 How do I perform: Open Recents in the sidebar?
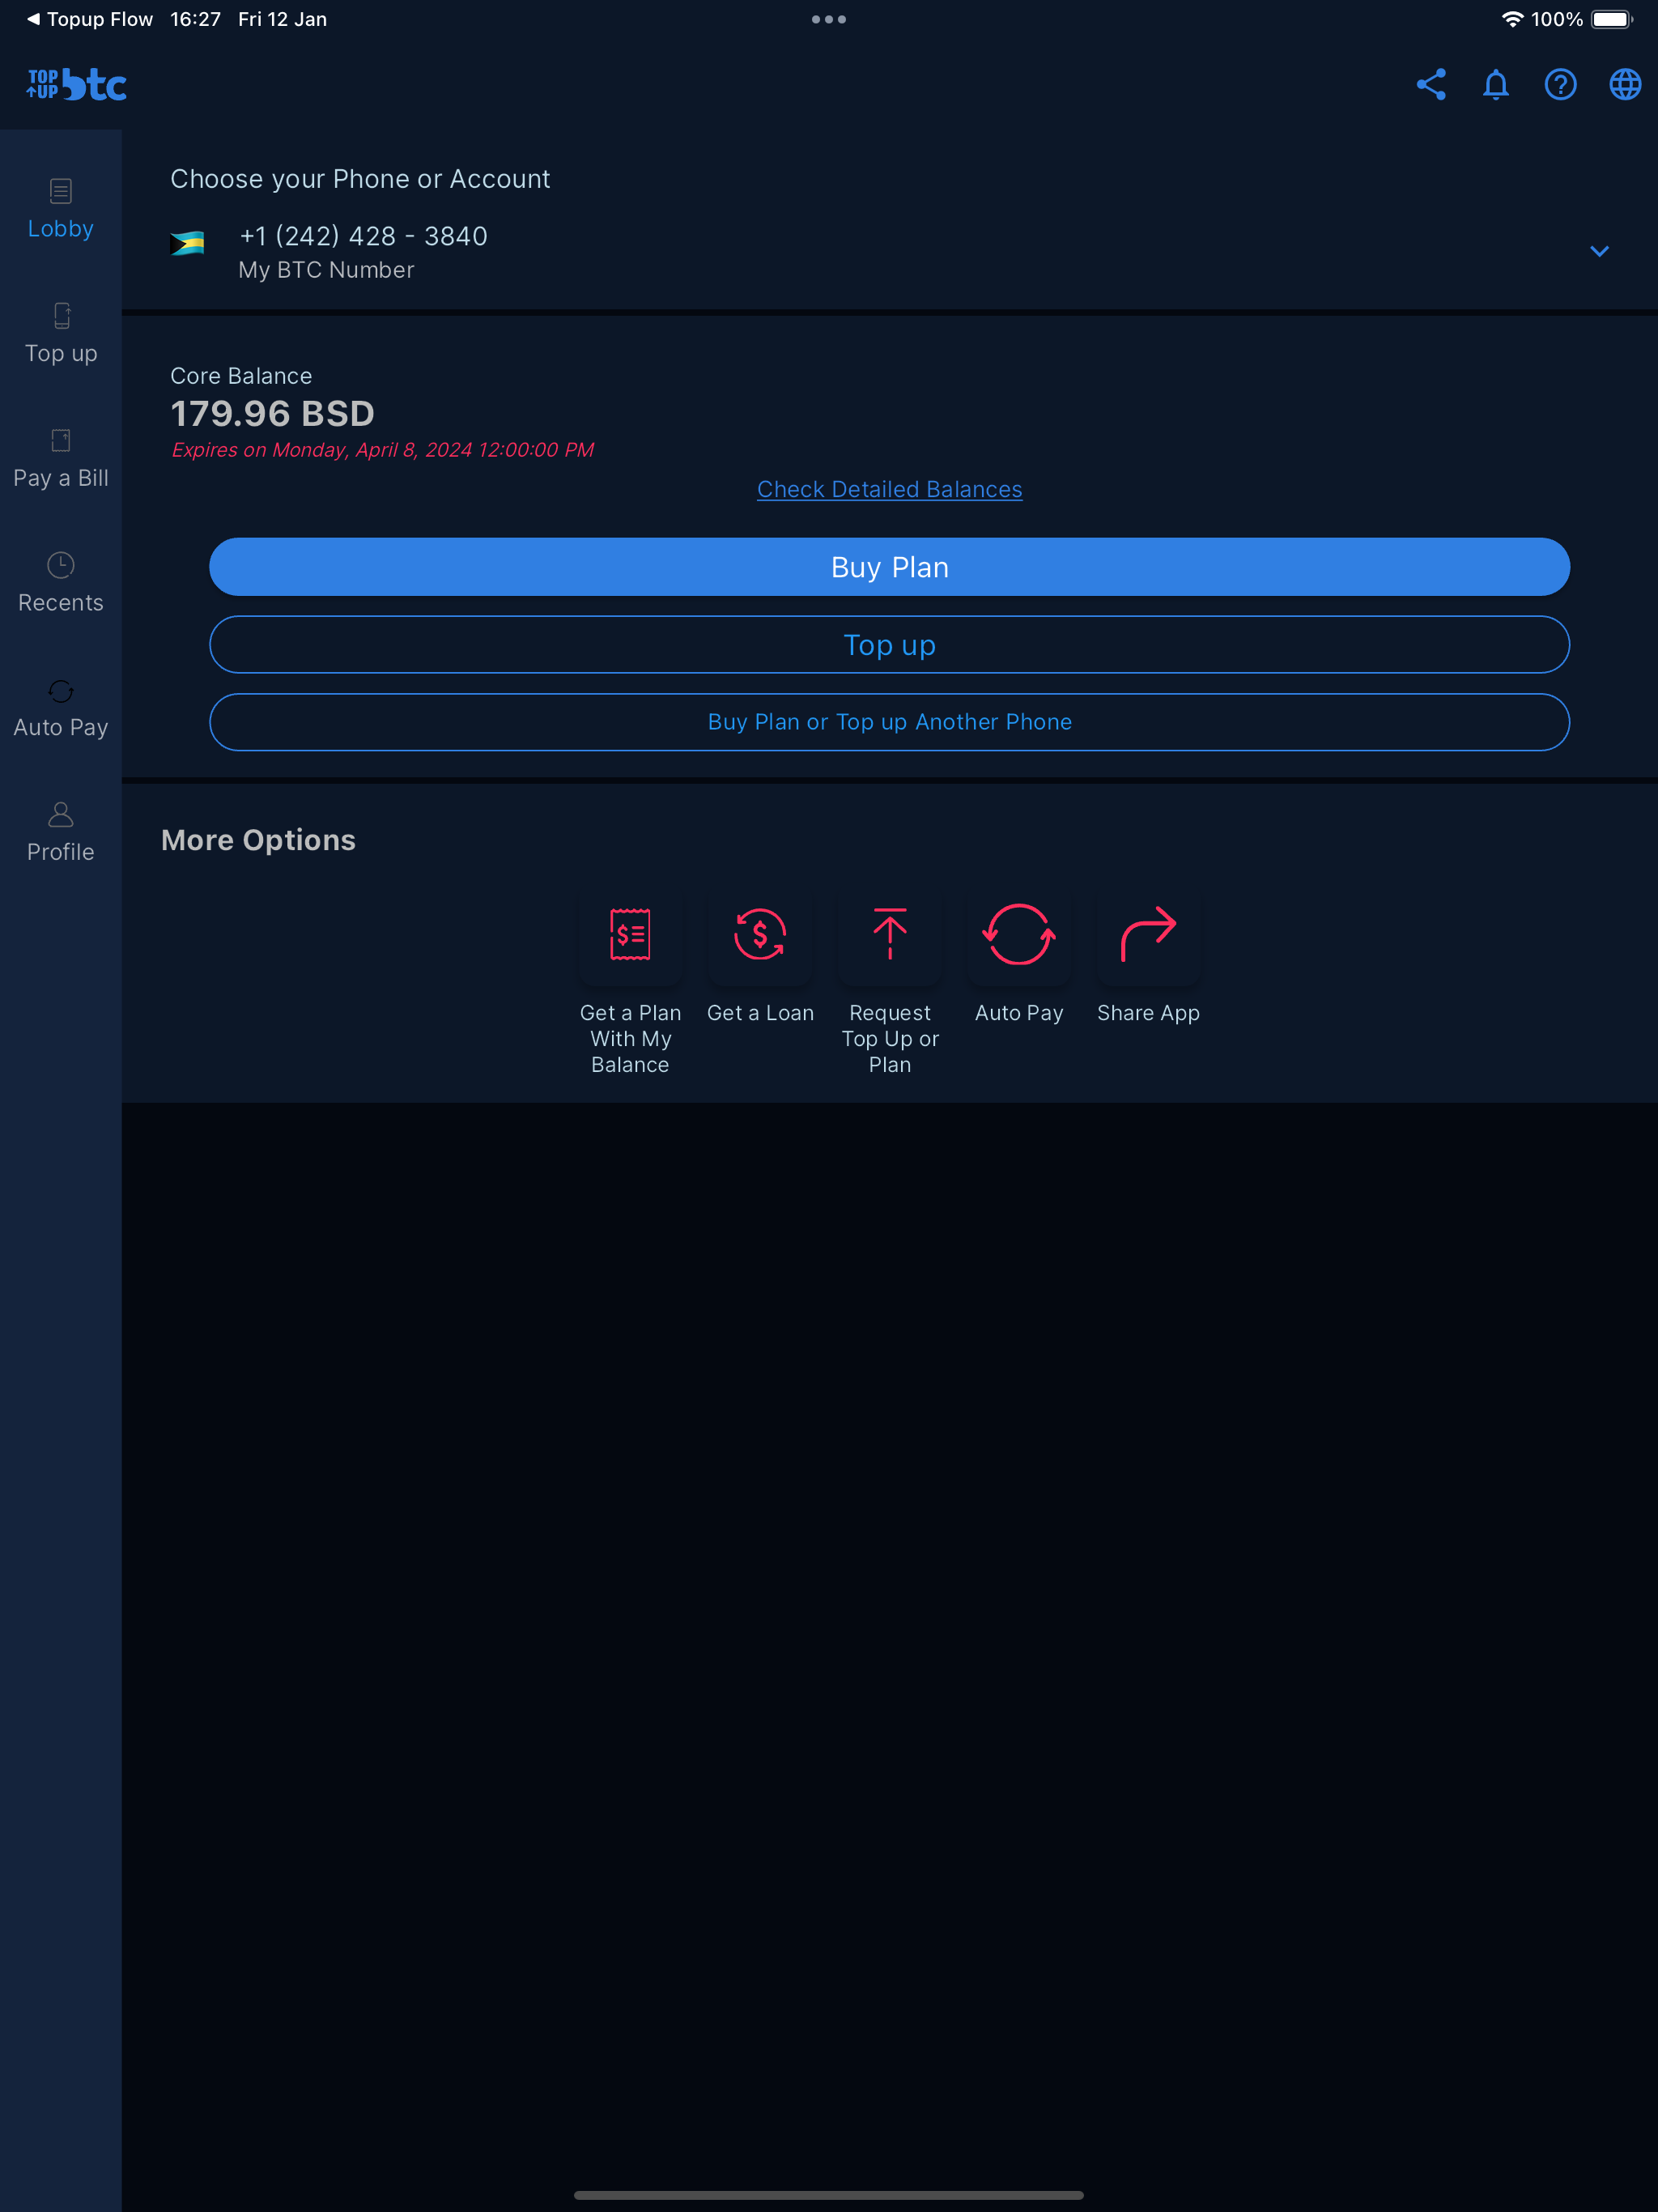(61, 583)
